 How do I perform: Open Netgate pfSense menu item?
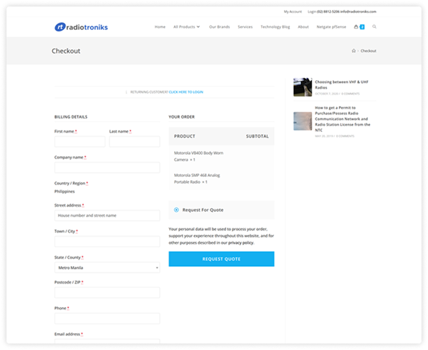click(332, 27)
